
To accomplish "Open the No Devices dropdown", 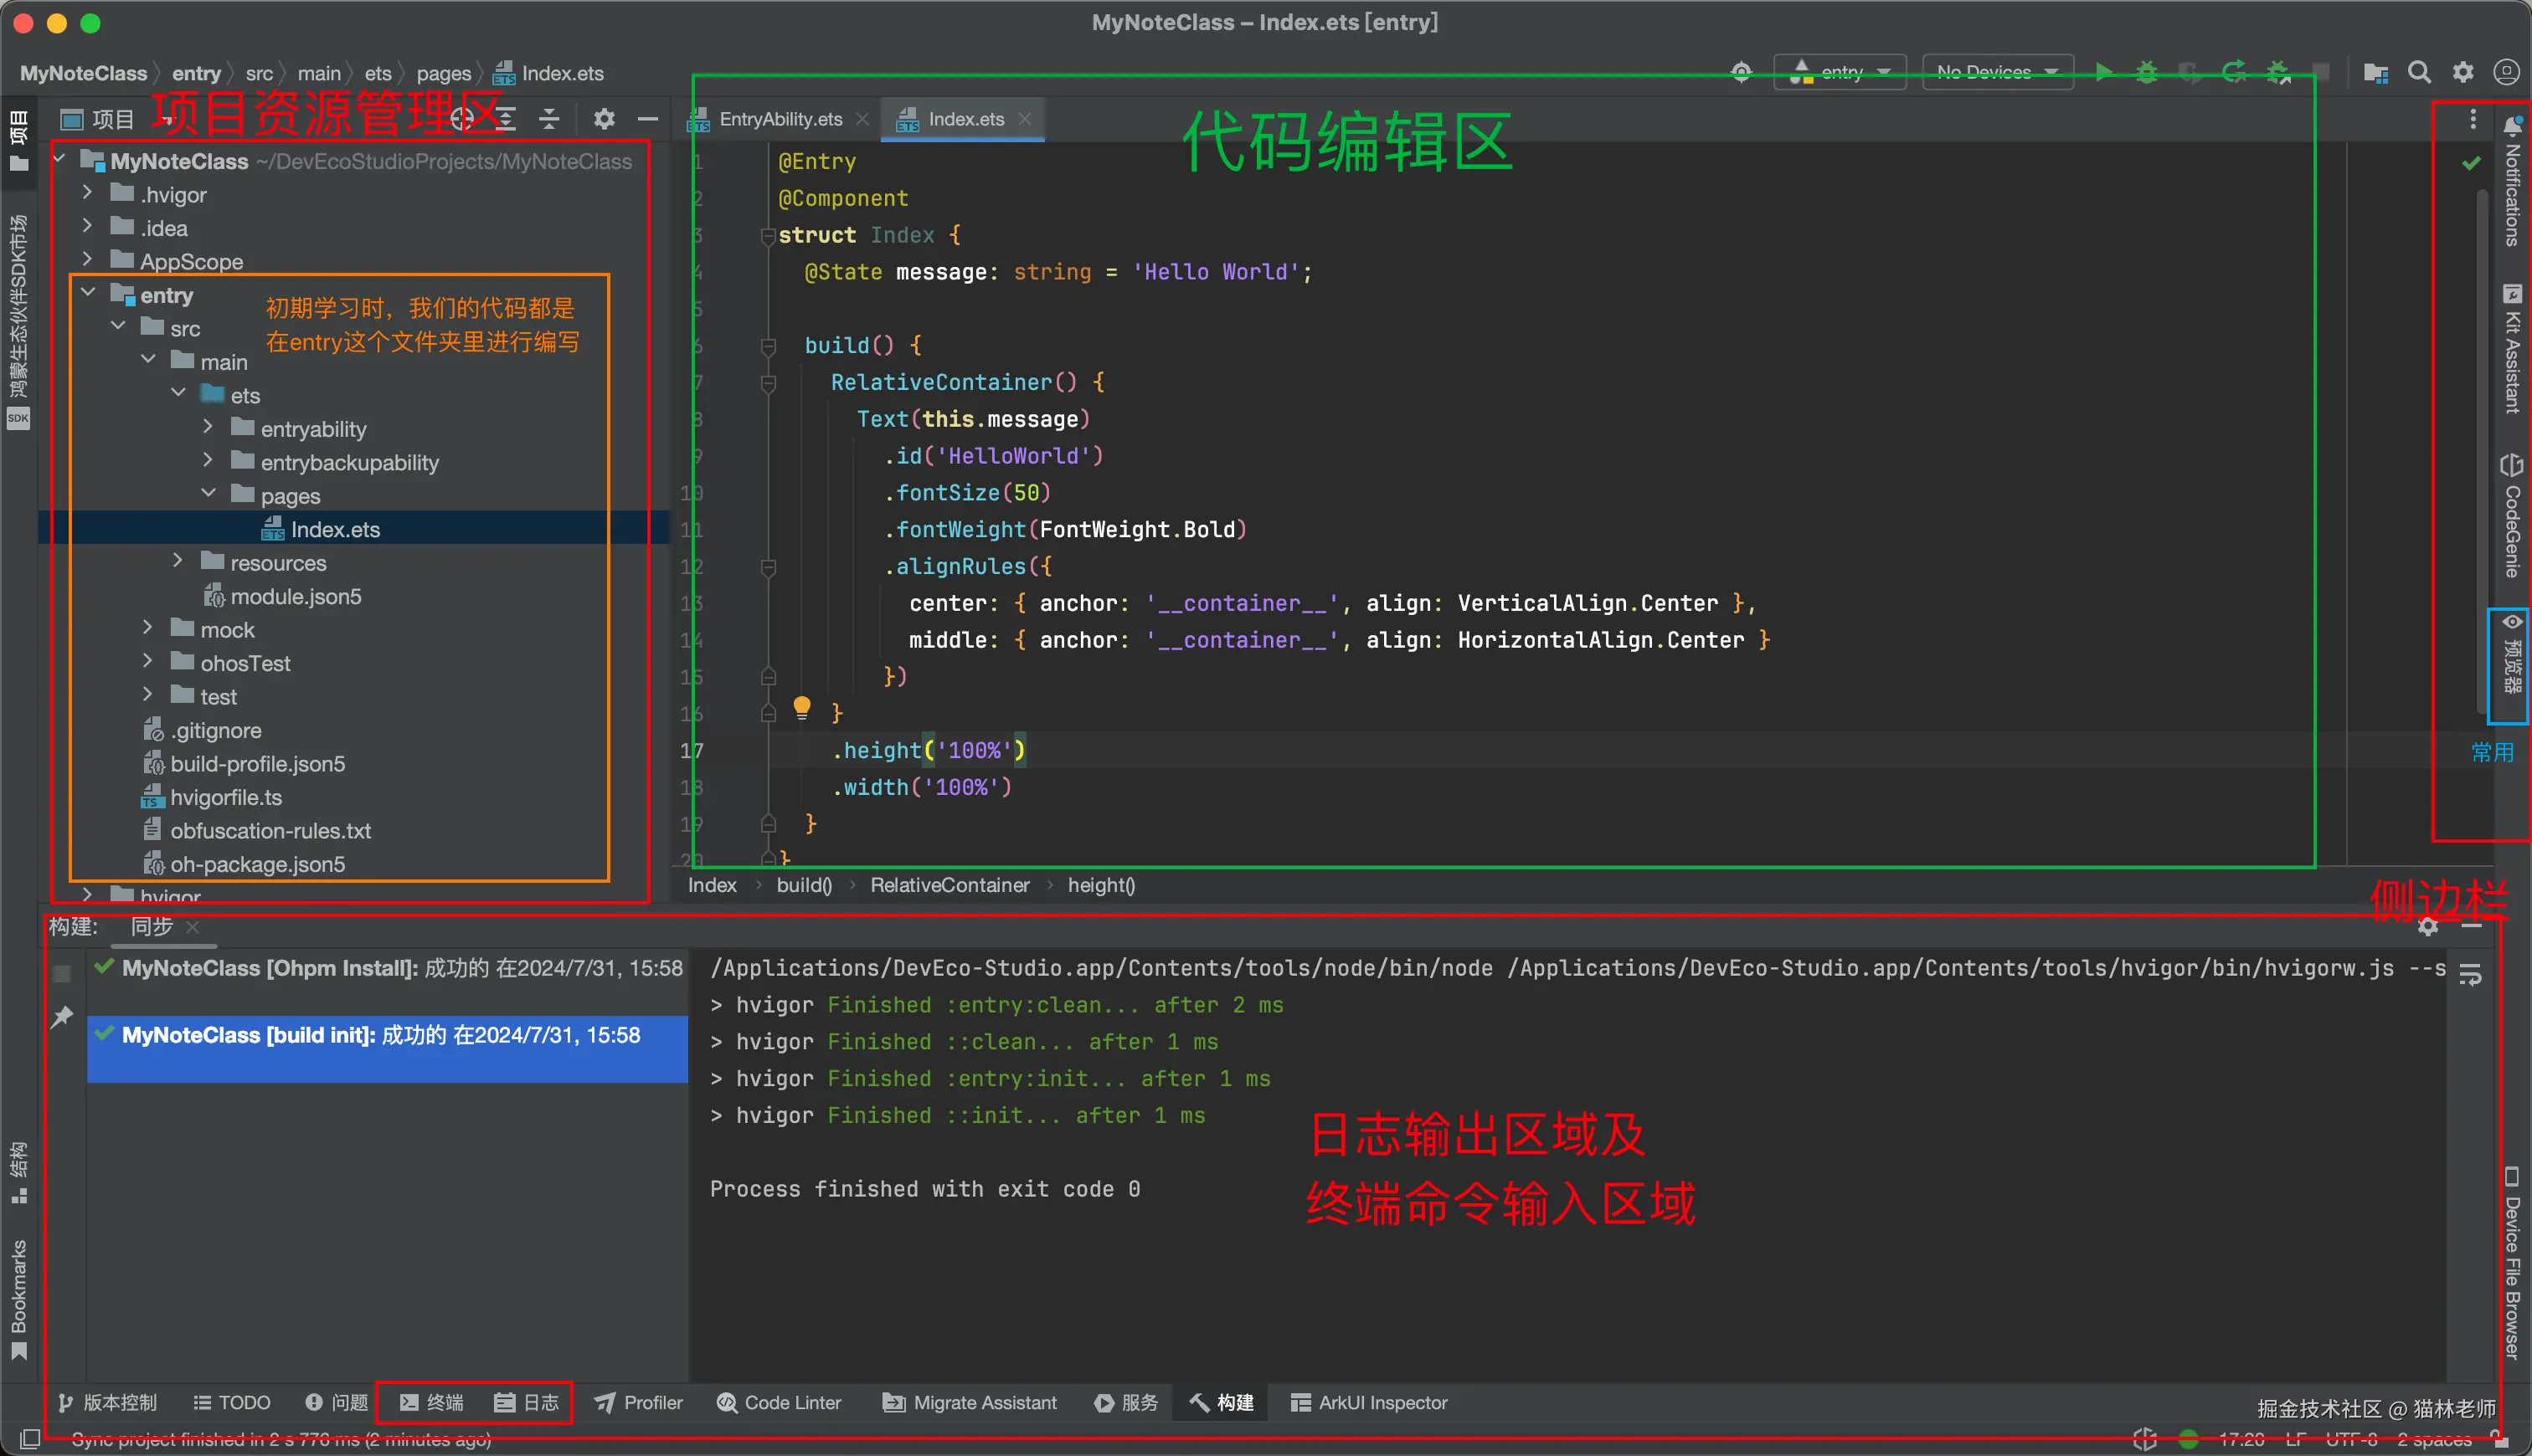I will coord(1996,72).
